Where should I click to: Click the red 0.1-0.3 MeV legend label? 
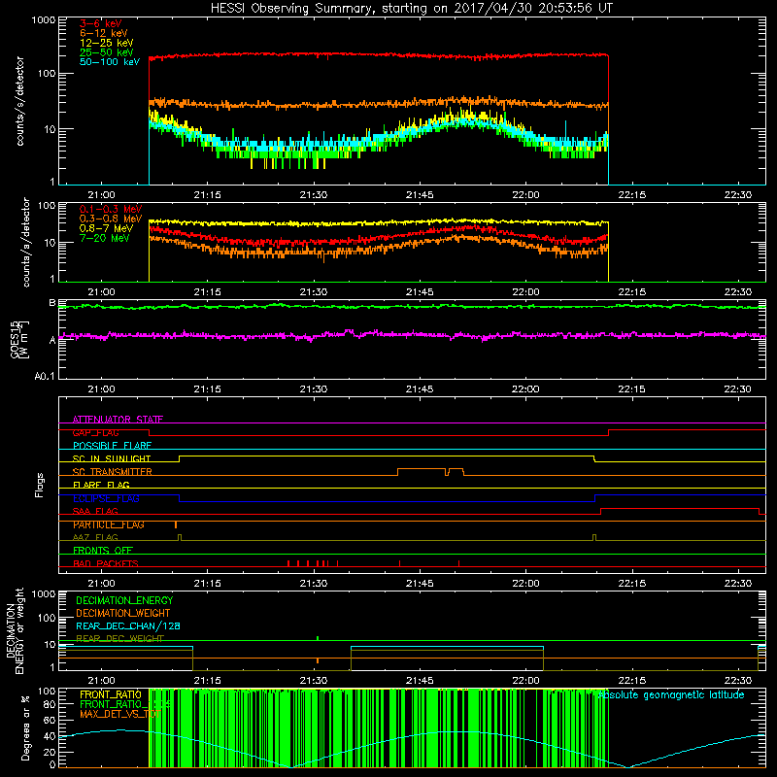click(111, 209)
